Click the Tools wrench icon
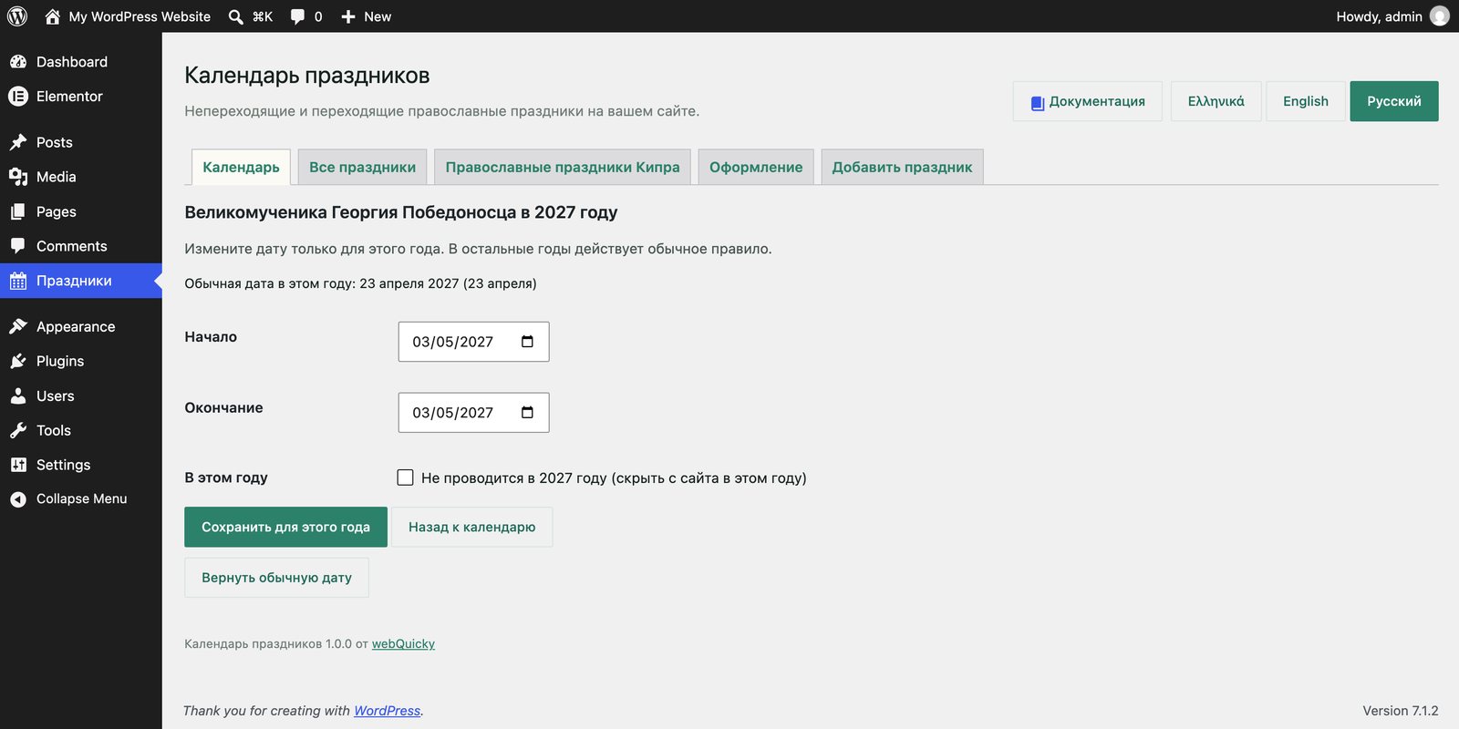 pos(18,430)
